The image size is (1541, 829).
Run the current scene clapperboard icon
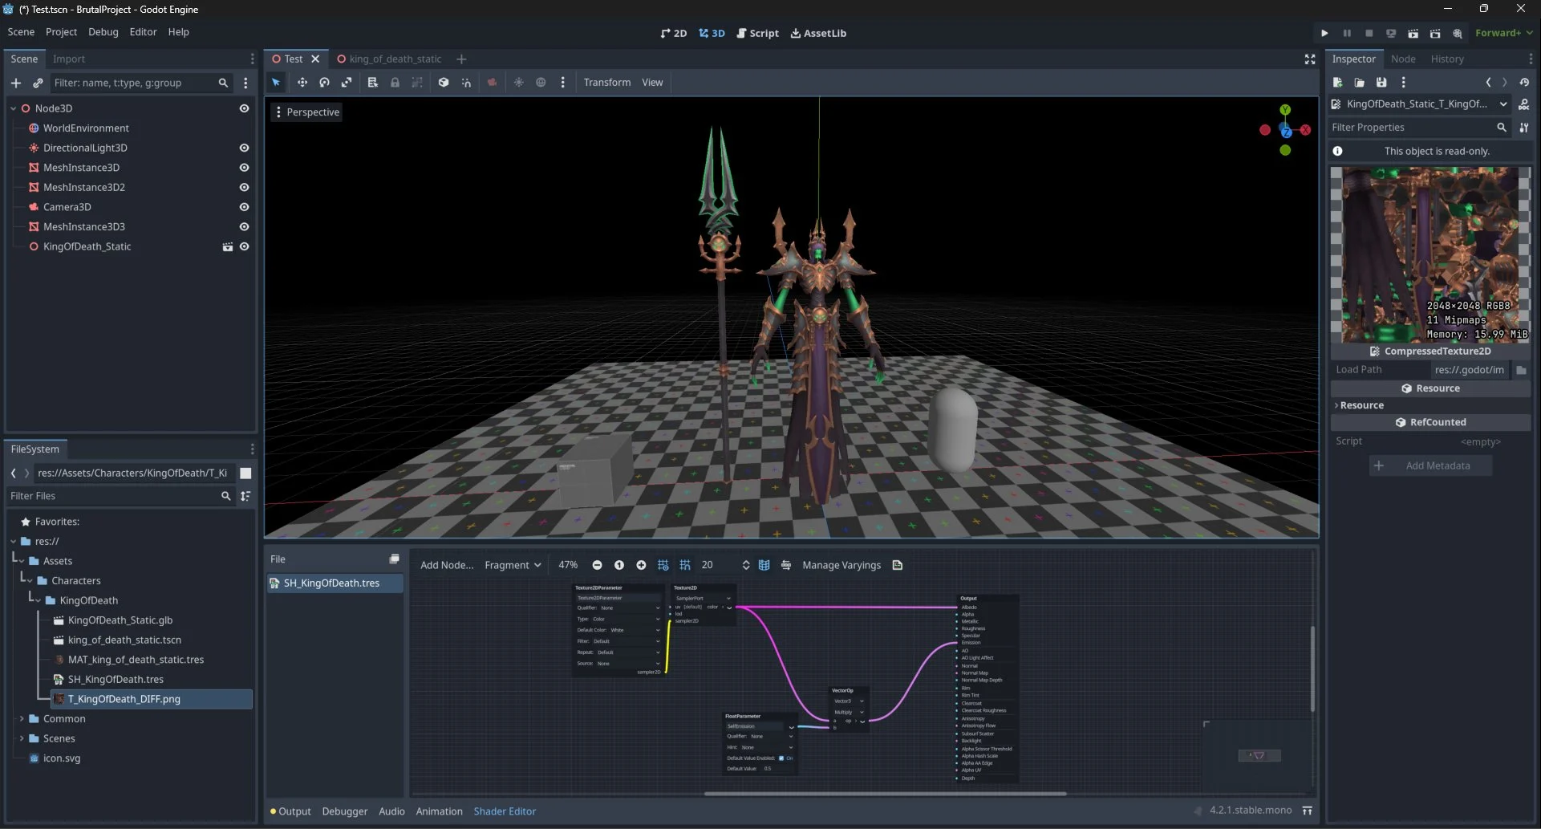[1413, 33]
